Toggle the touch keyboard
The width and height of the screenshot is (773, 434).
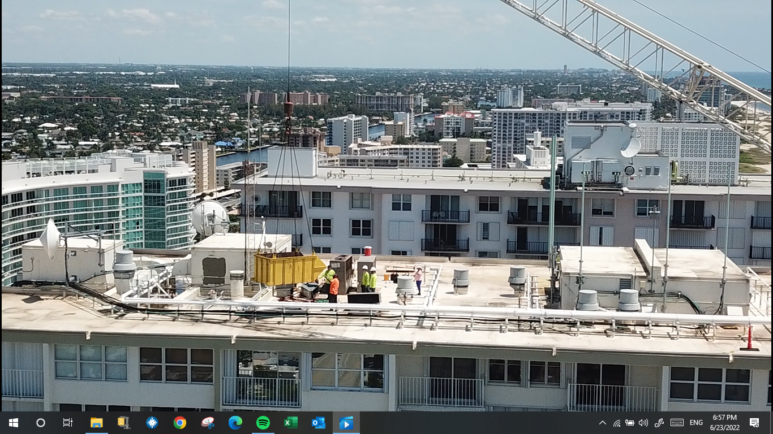coord(677,423)
